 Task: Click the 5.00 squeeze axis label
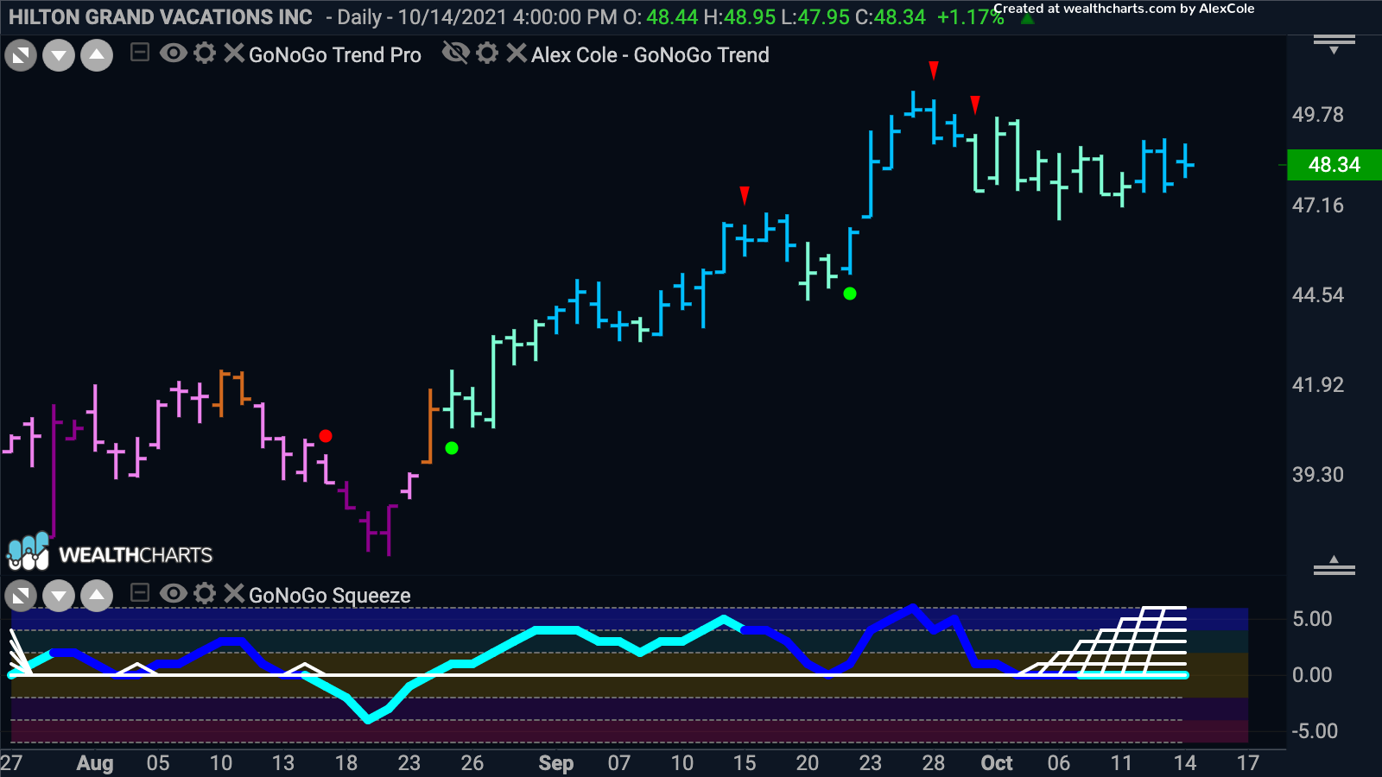tap(1312, 619)
